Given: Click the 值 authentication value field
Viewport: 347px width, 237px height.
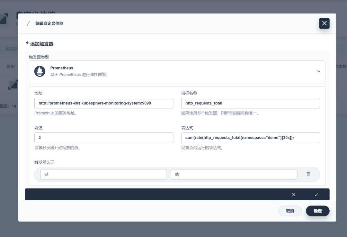Looking at the screenshot, I should [234, 174].
